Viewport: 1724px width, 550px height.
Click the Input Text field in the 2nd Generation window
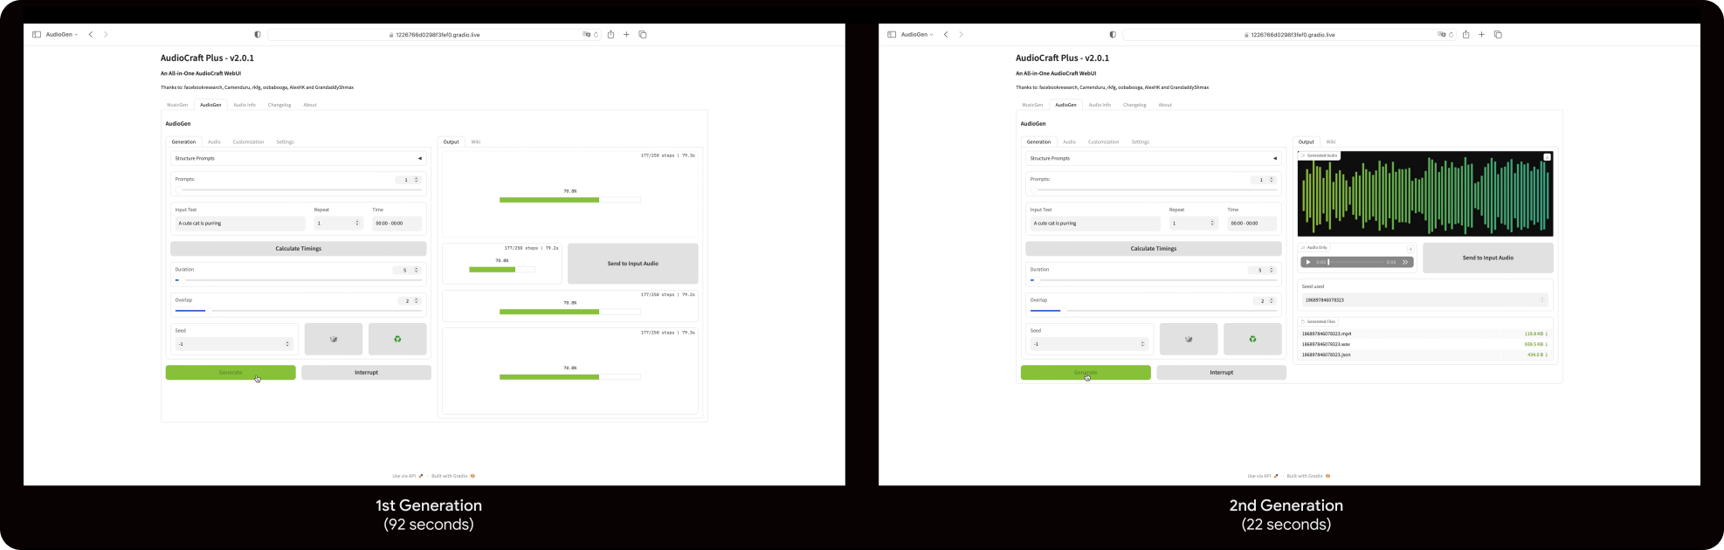click(x=1094, y=223)
